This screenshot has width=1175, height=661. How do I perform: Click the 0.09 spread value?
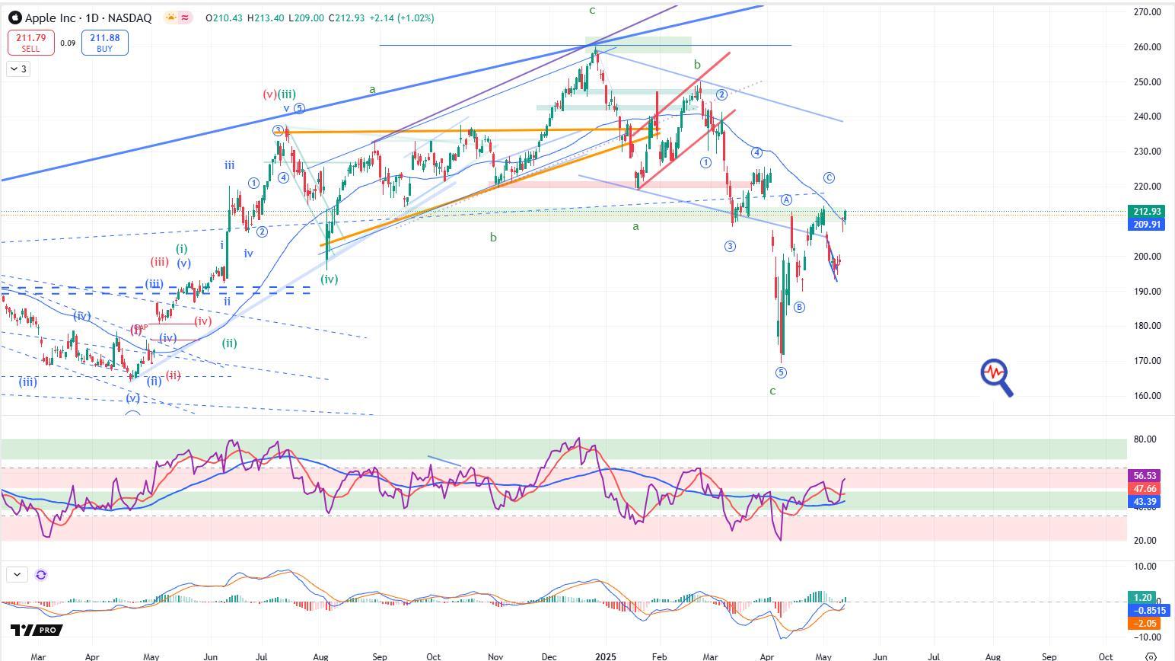68,43
